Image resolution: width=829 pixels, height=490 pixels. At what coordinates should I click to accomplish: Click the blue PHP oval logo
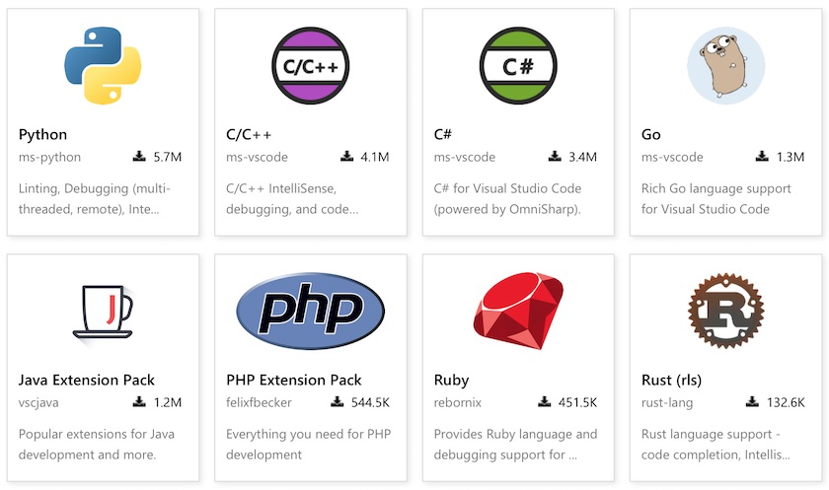point(310,311)
